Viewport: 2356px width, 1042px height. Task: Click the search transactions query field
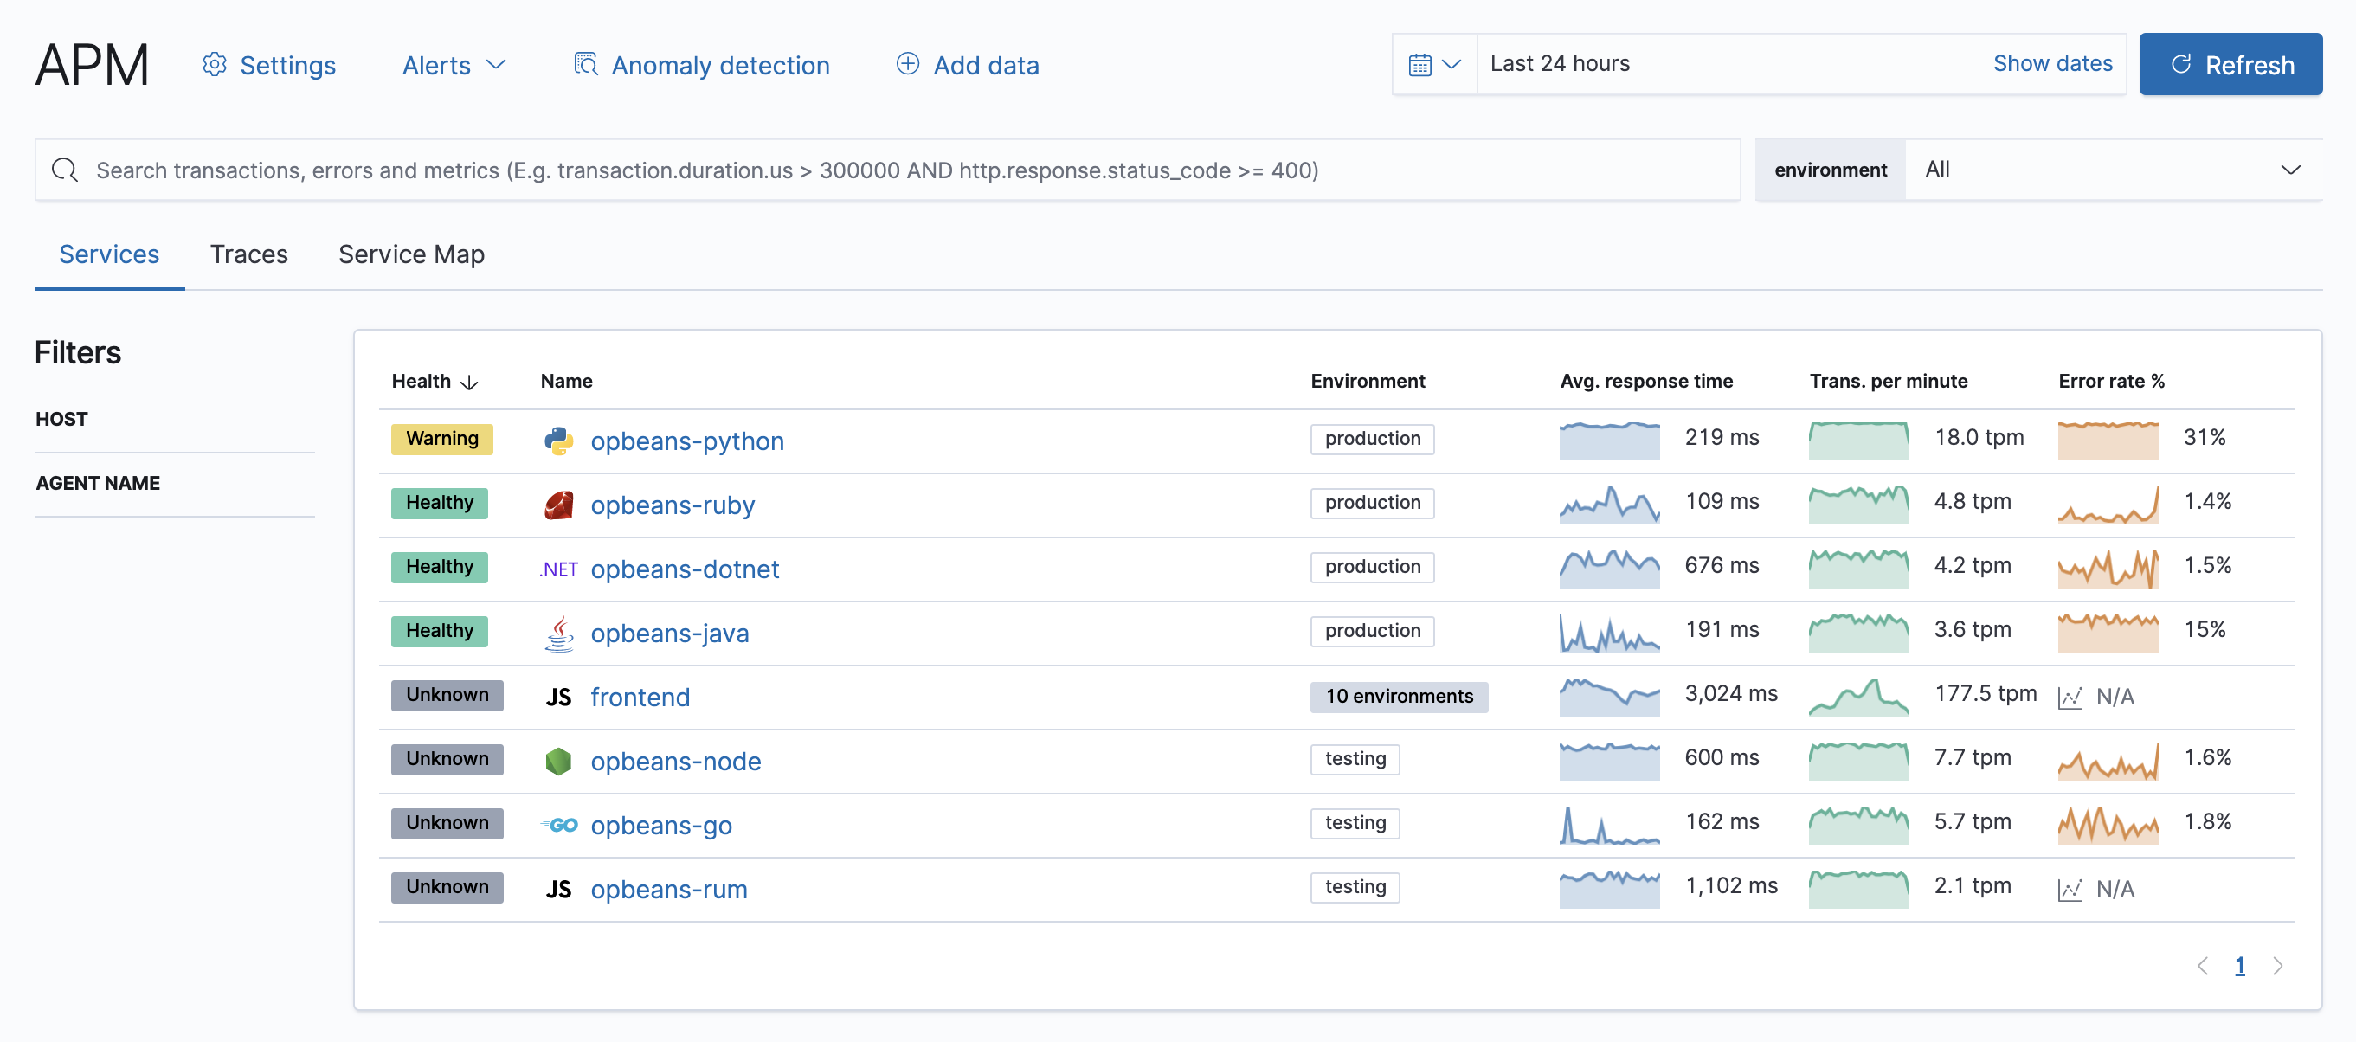(x=887, y=170)
